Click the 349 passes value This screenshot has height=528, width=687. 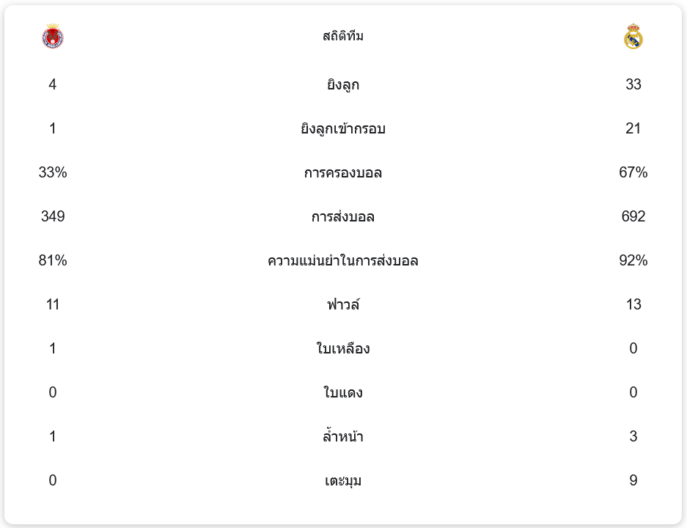[53, 217]
